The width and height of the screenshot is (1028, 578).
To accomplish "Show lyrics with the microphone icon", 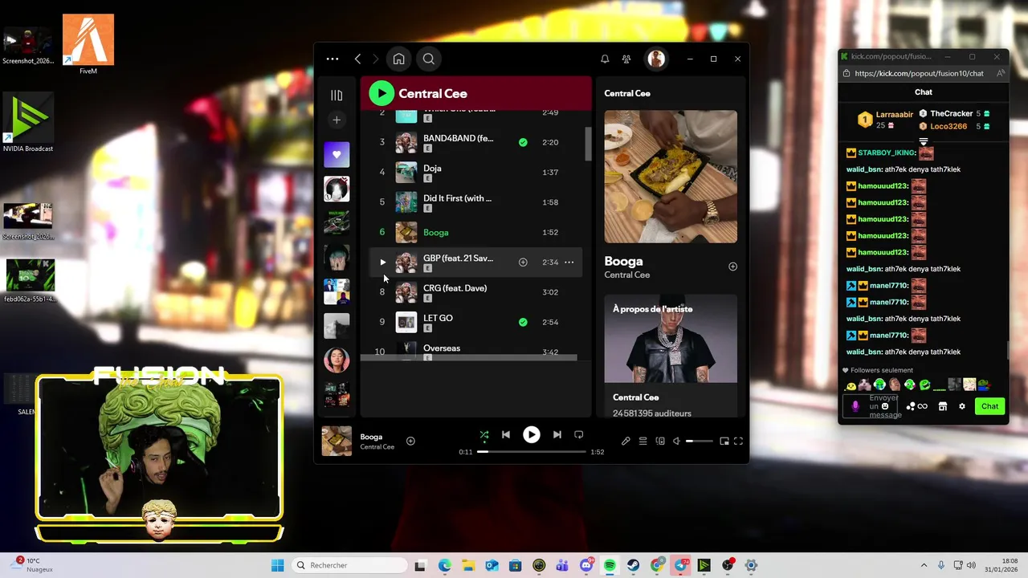I will [626, 441].
